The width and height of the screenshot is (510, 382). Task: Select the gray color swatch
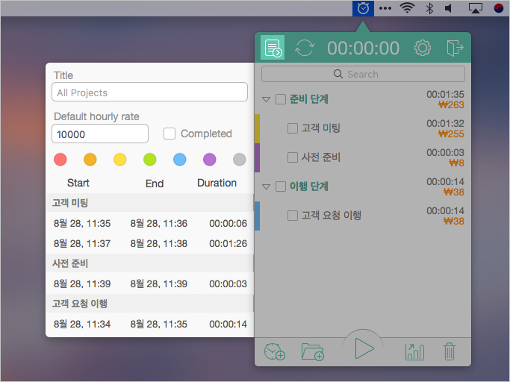coord(240,160)
